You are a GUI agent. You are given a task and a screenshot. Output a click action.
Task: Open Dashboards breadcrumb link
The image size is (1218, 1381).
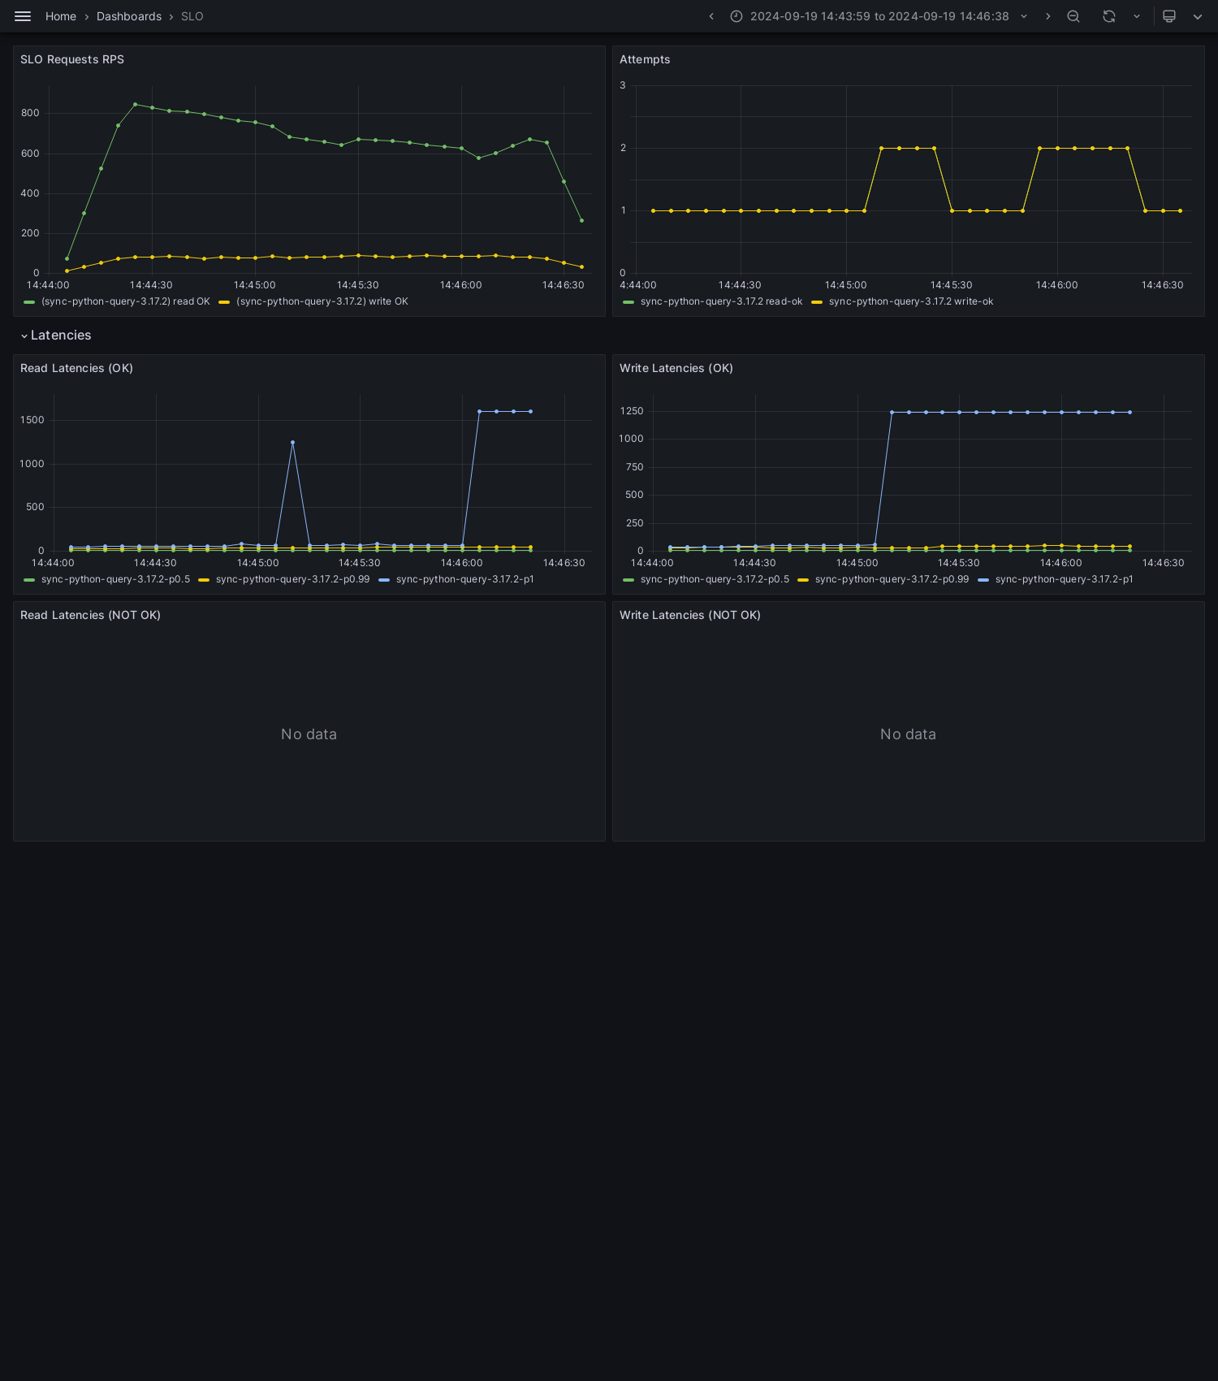tap(129, 16)
